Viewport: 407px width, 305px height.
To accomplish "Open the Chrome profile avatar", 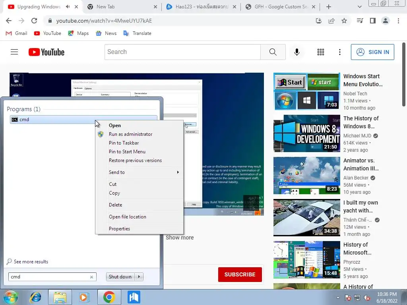I will 386,21.
